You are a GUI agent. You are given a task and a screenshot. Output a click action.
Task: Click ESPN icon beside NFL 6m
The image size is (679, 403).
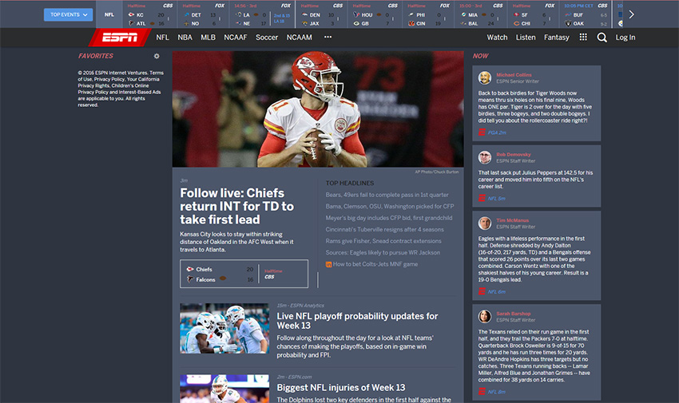click(482, 291)
